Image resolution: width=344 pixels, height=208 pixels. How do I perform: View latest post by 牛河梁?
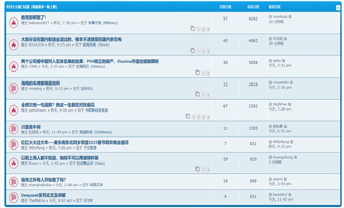click(286, 39)
